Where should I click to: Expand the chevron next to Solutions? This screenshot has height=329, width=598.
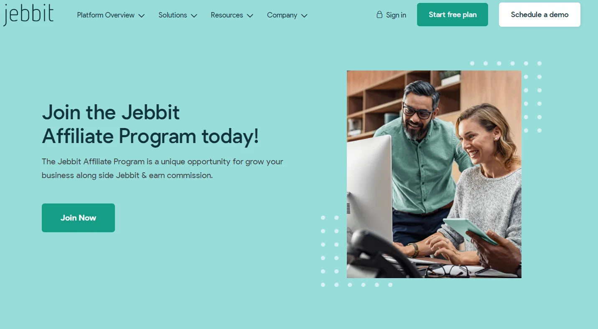[x=194, y=15]
